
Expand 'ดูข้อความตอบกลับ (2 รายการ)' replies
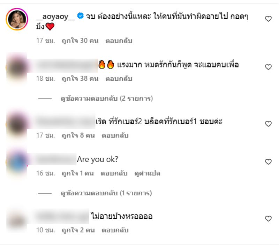pyautogui.click(x=107, y=99)
